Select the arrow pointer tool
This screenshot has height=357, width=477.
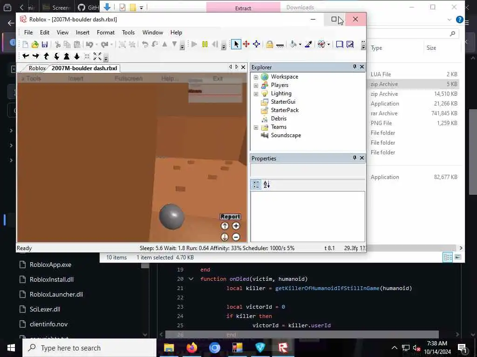(x=236, y=44)
